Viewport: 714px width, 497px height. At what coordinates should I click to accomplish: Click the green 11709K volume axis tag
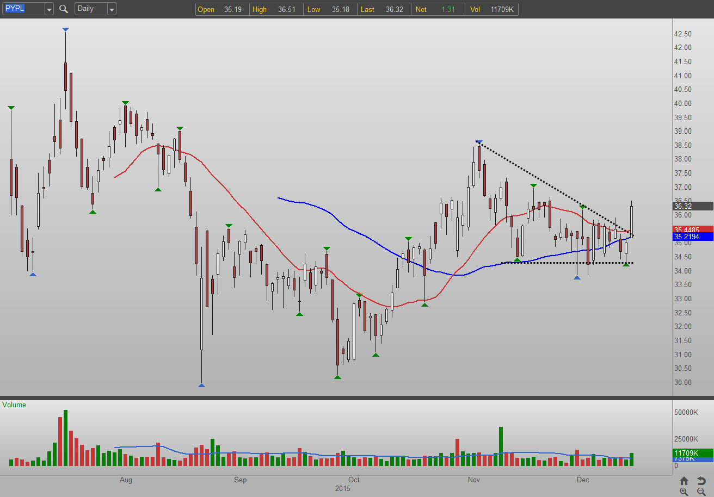(x=693, y=453)
